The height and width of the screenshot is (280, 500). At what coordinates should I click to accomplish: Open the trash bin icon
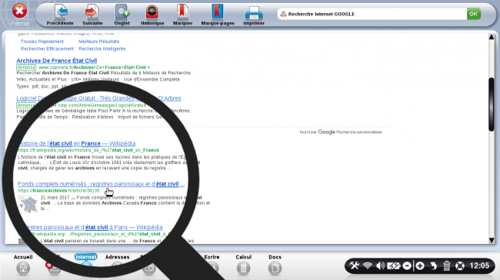coord(446,265)
